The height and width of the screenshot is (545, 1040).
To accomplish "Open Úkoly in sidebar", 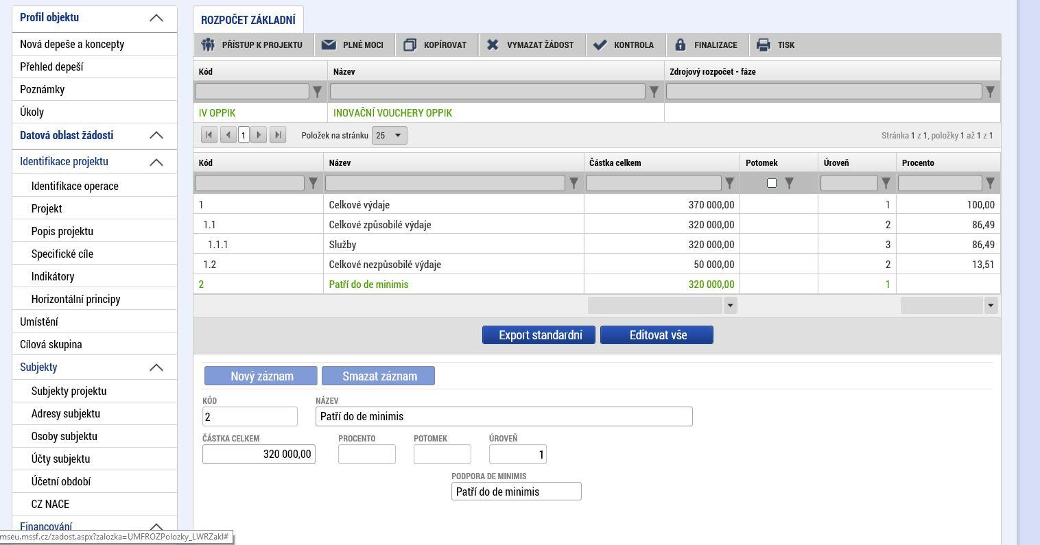I will (32, 112).
